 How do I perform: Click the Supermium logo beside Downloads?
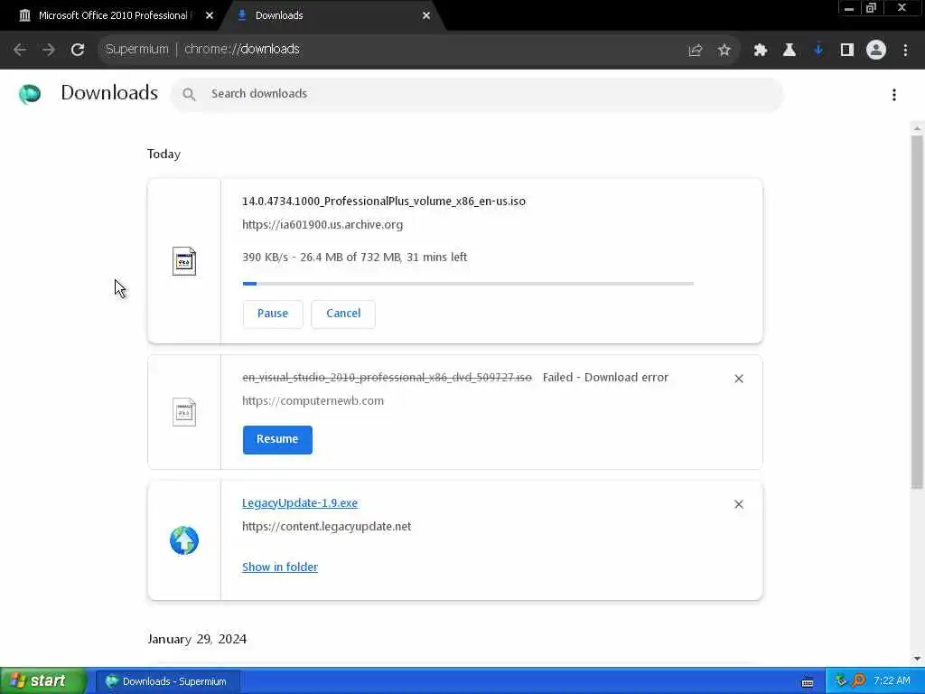[x=30, y=94]
